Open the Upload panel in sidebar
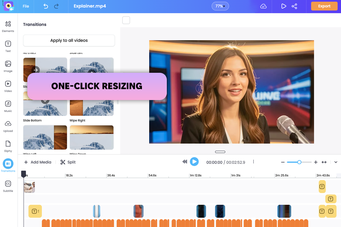Viewport: 341px width, 227px height. click(x=8, y=126)
